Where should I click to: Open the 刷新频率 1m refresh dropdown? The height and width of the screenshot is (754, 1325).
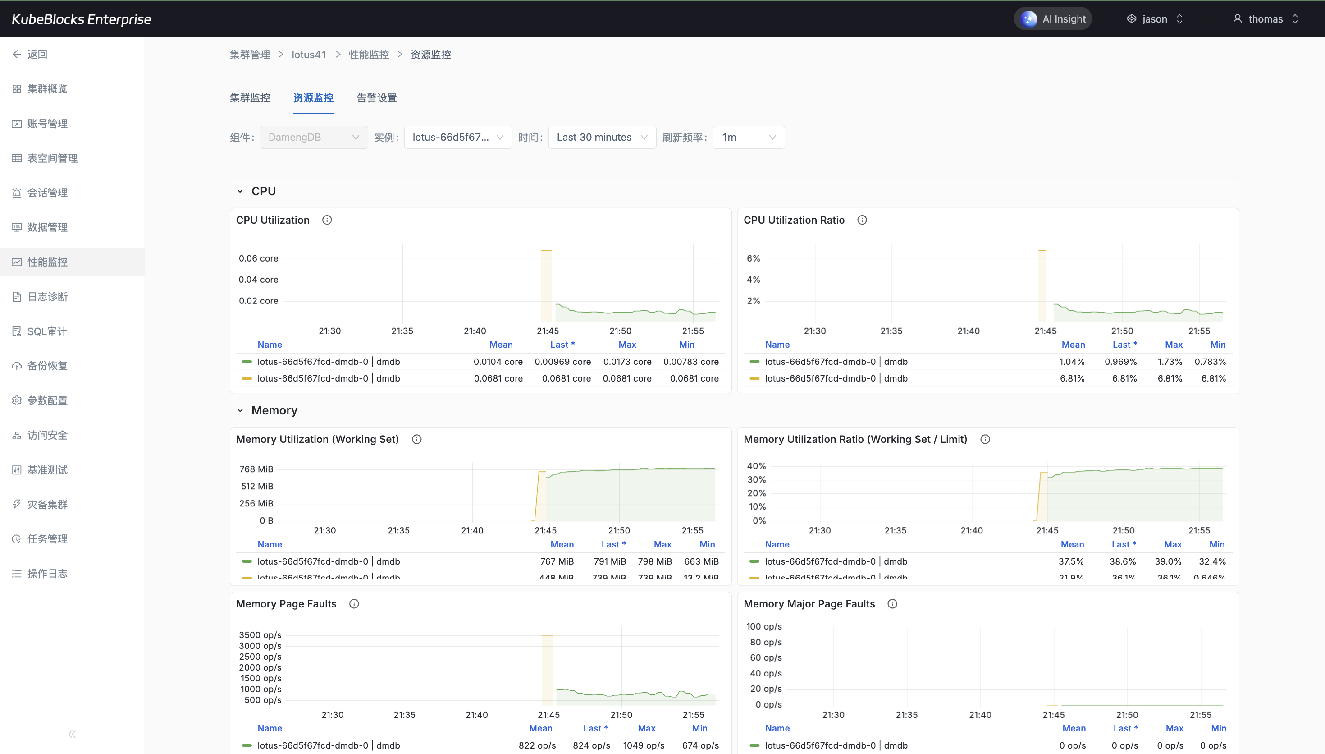click(x=748, y=137)
